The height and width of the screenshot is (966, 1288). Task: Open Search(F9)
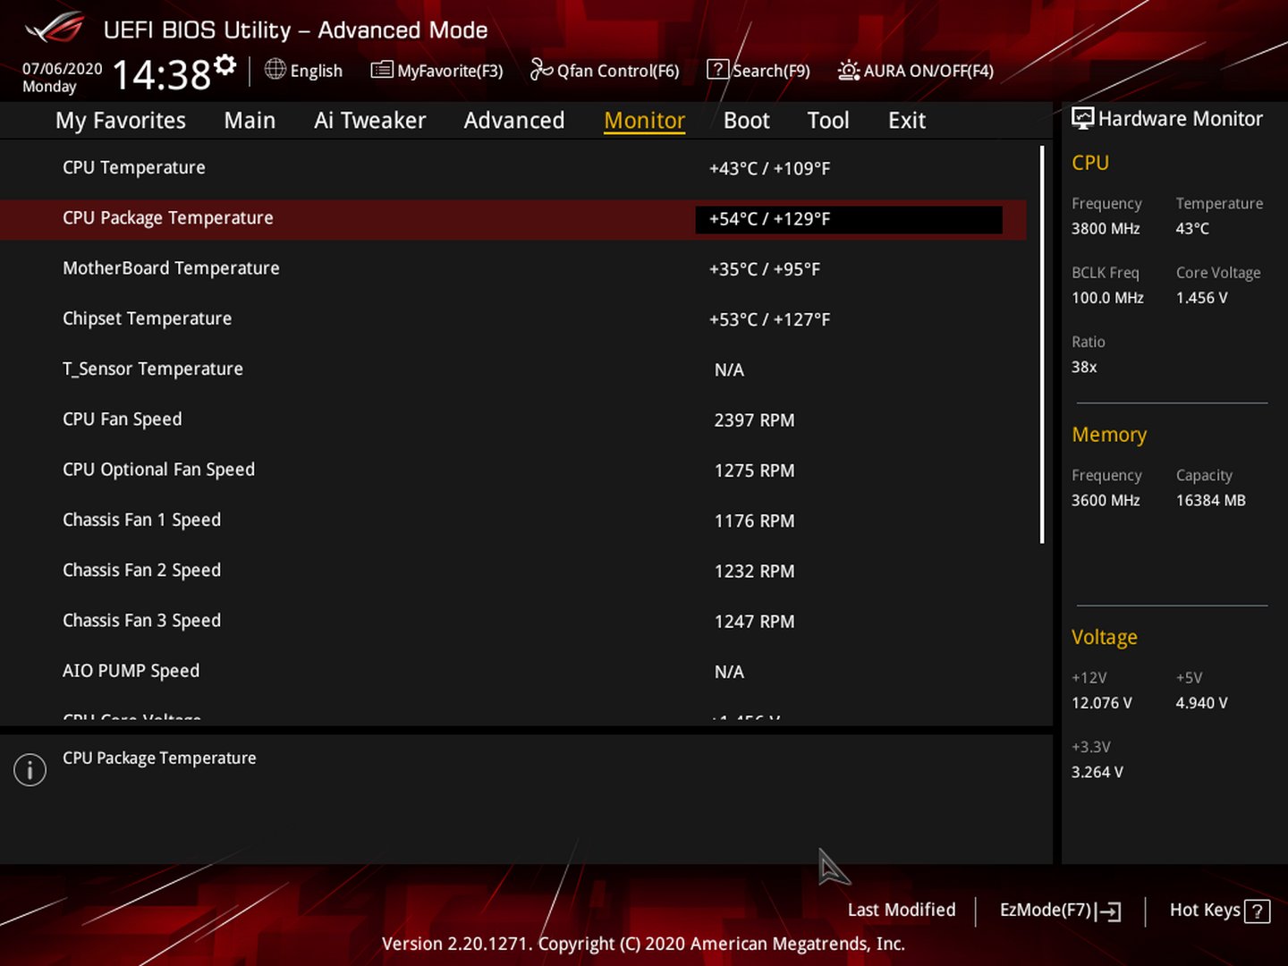point(771,71)
